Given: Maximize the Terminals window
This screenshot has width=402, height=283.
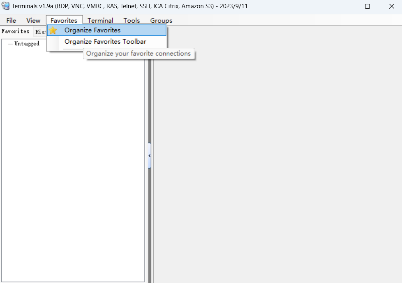Looking at the screenshot, I should (x=367, y=6).
